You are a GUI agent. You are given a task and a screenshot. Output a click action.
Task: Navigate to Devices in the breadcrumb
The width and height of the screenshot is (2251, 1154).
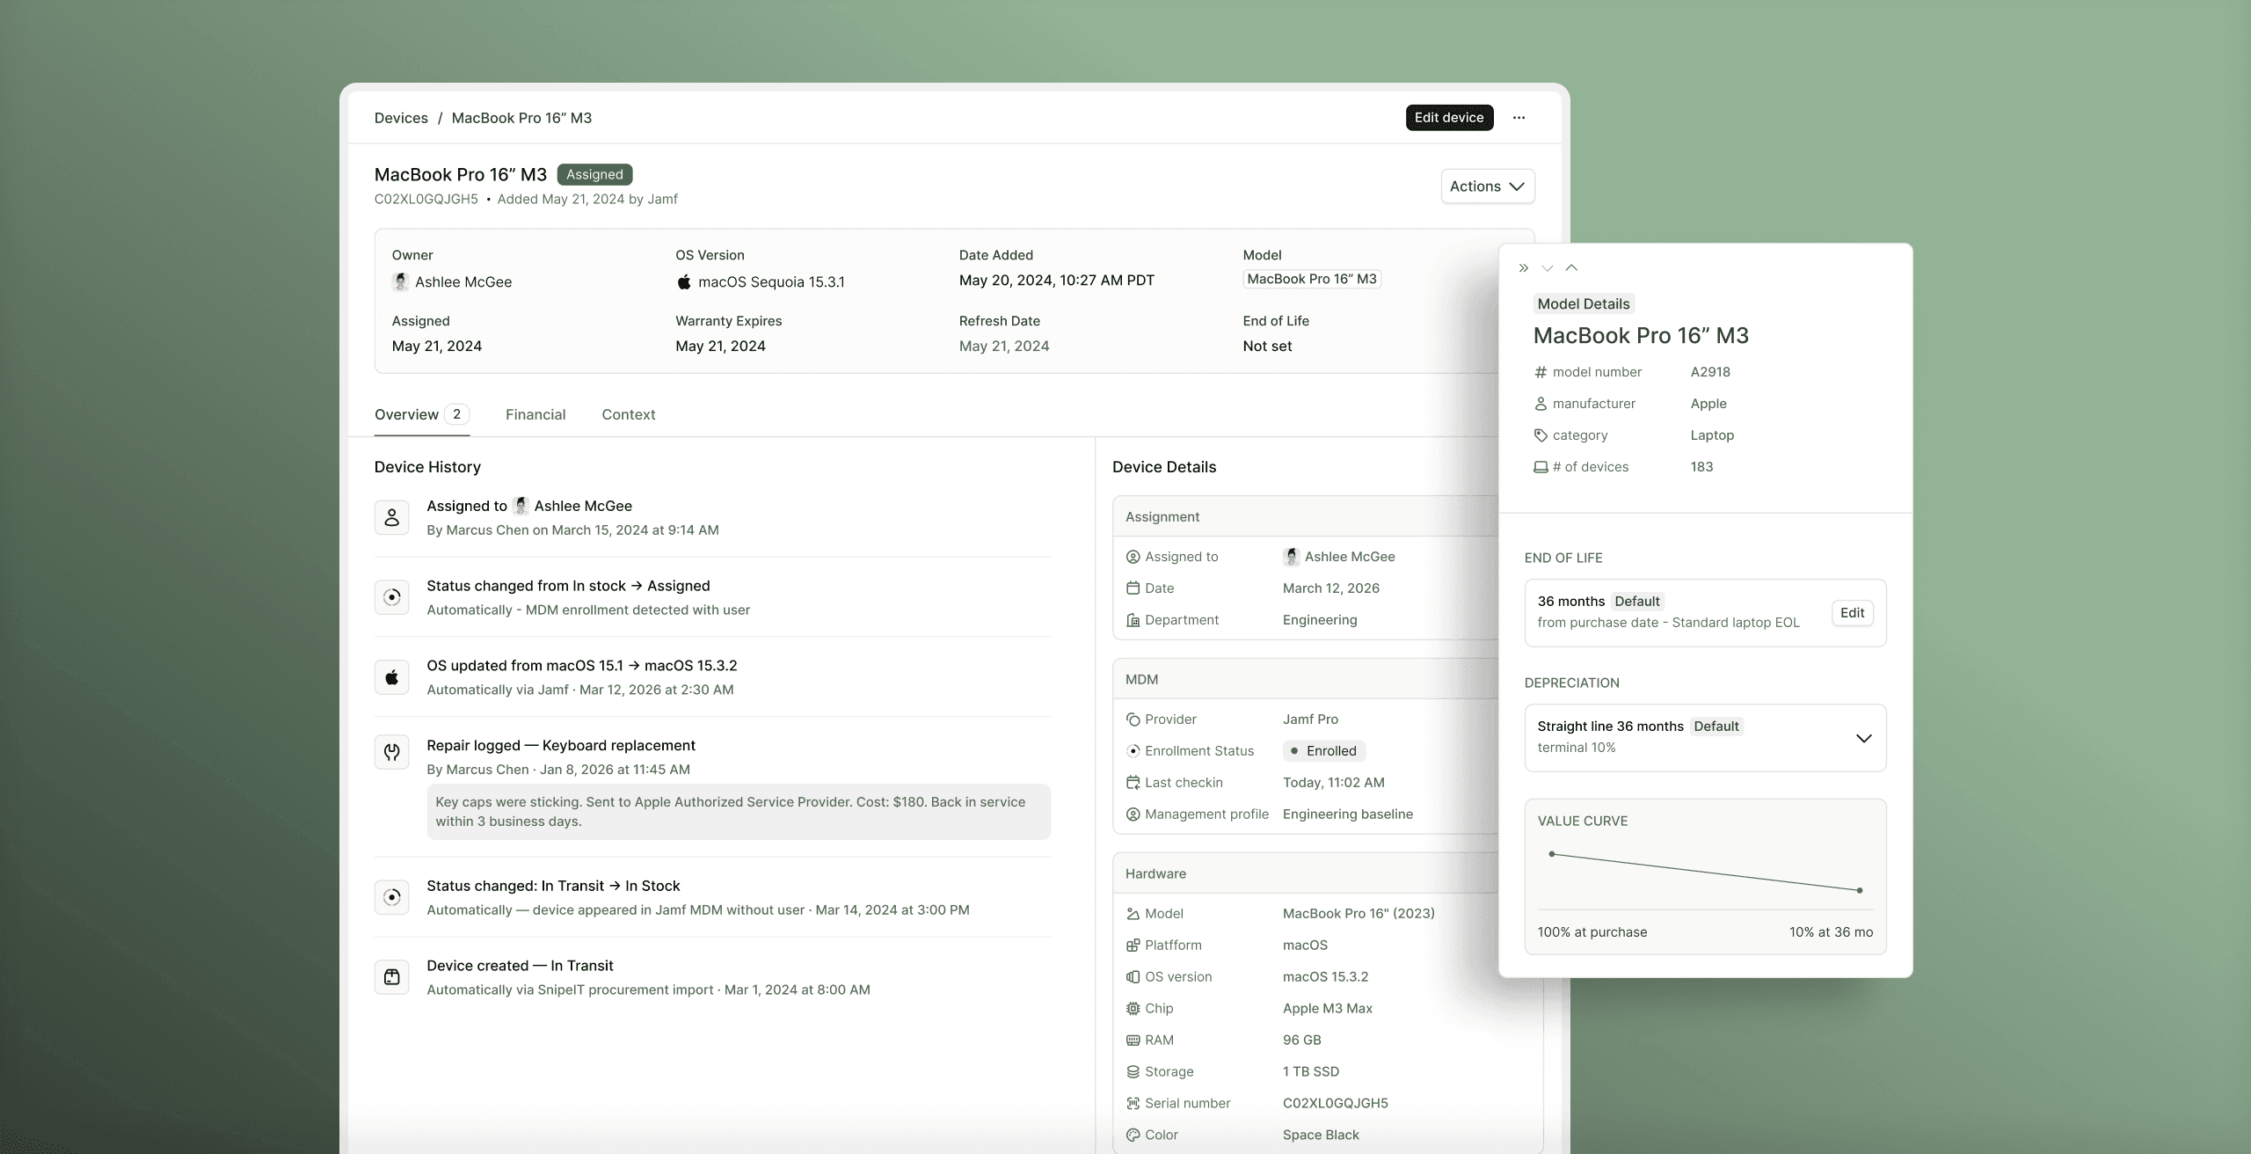[401, 118]
